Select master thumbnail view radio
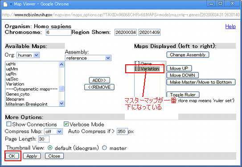This screenshot has width=242, height=167. coord(104,148)
